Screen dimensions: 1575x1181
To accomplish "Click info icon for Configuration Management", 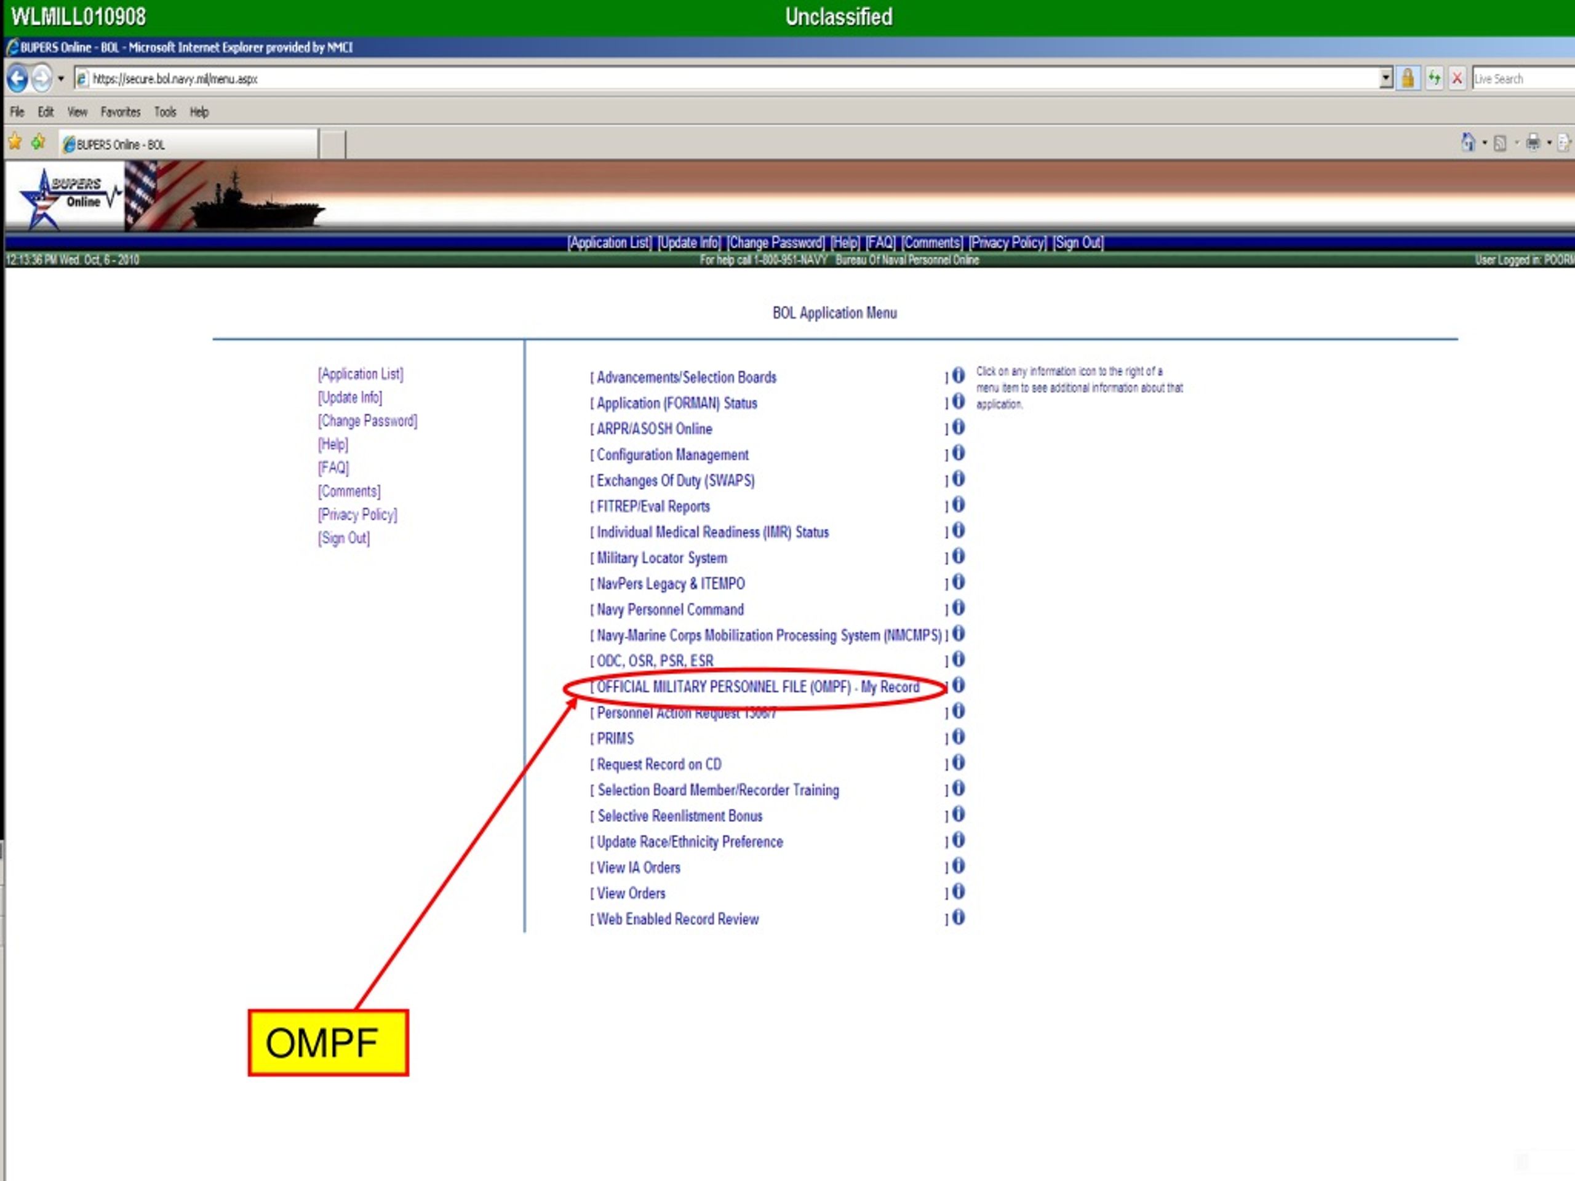I will (x=959, y=453).
